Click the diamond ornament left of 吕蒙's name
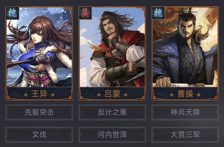Screen dimensions: 224x147 coord(99,95)
